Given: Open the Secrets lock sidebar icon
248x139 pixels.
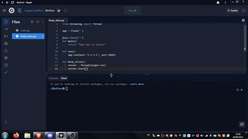Looking at the screenshot, I should coord(6,51).
